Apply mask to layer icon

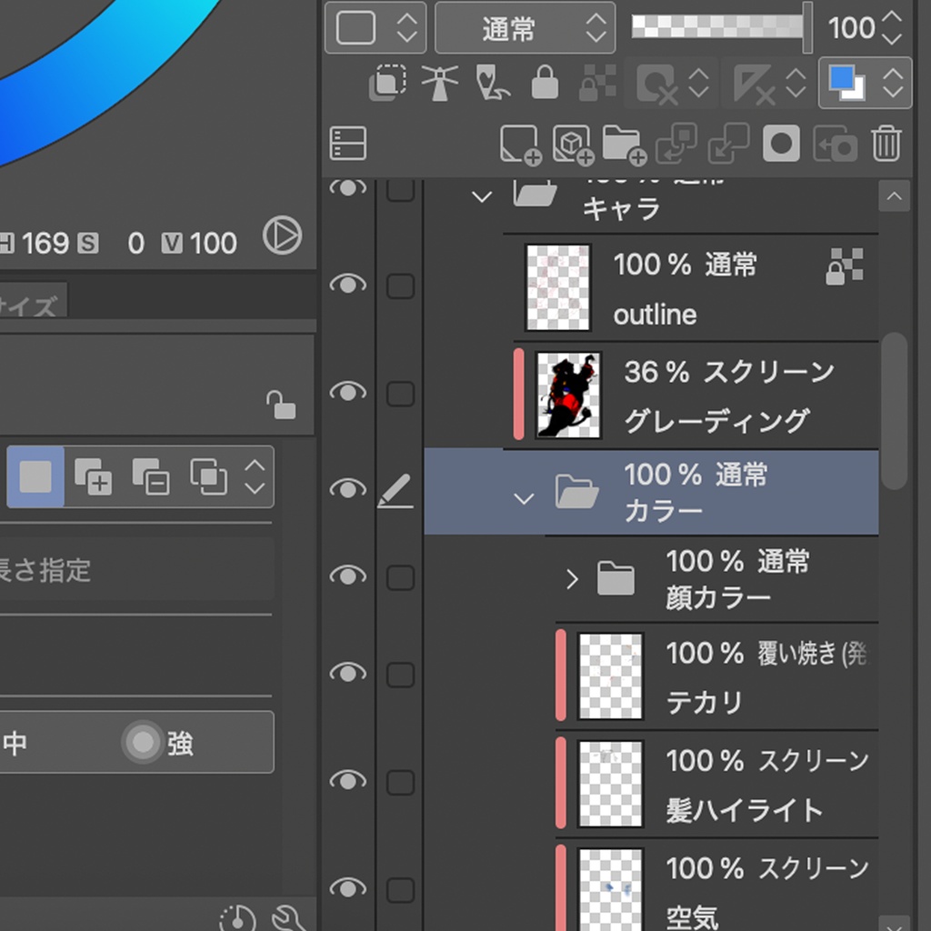tap(835, 143)
